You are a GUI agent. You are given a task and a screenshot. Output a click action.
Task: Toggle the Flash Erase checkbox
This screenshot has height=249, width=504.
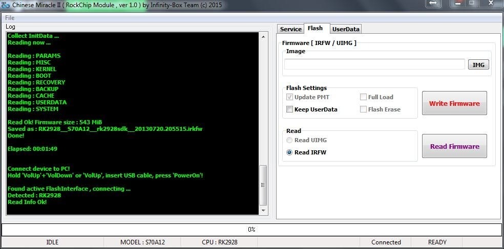pyautogui.click(x=363, y=109)
